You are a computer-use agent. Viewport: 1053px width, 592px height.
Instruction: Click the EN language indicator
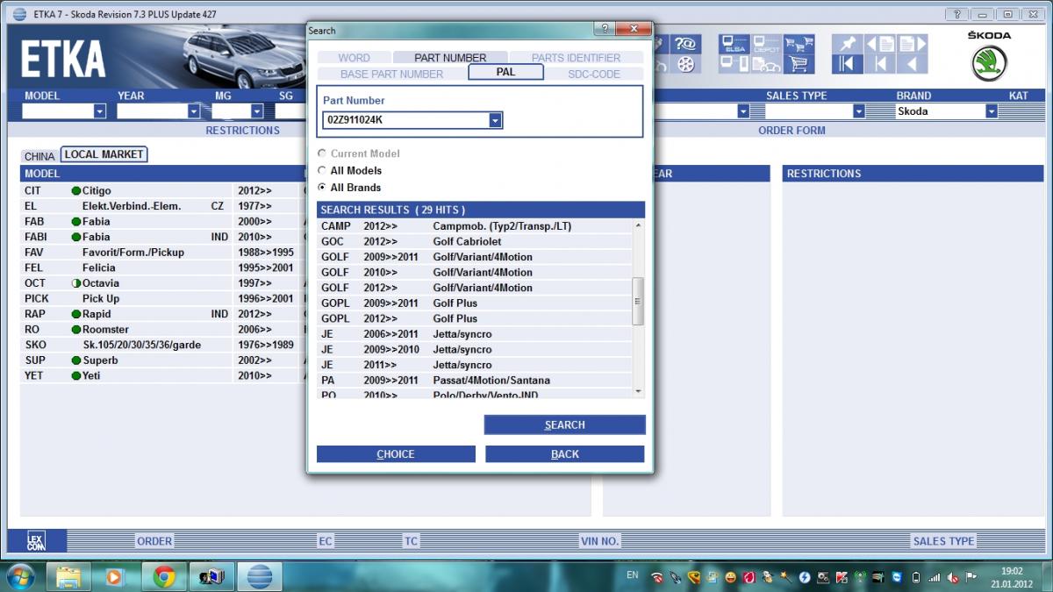coord(633,575)
